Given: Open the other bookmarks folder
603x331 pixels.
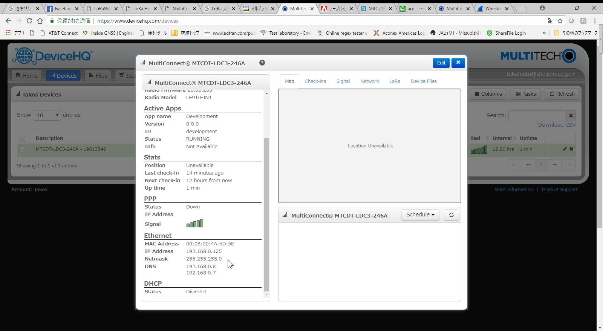Looking at the screenshot, I should pyautogui.click(x=575, y=33).
